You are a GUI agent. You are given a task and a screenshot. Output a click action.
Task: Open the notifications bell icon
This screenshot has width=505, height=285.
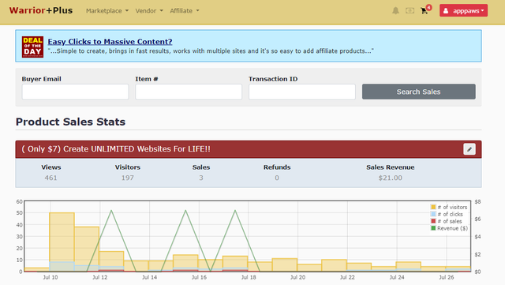click(395, 10)
